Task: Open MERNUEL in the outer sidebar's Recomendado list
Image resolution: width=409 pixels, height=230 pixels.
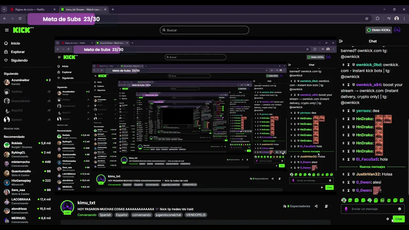Action: pyautogui.click(x=27, y=220)
